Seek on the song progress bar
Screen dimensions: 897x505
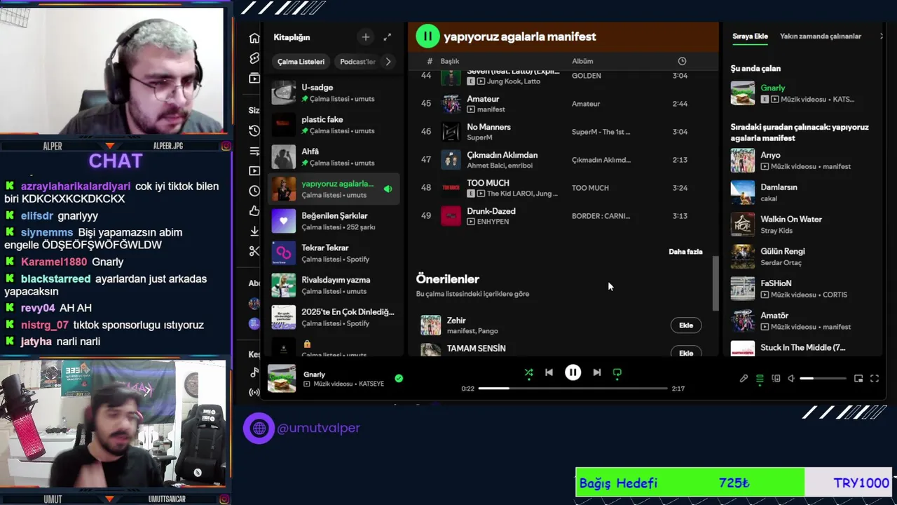(573, 388)
